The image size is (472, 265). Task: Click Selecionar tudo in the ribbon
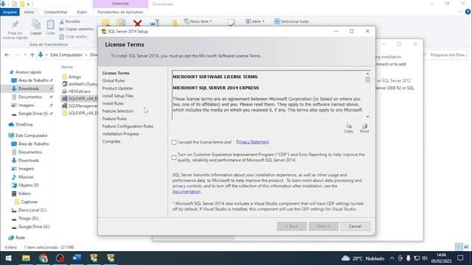(291, 21)
